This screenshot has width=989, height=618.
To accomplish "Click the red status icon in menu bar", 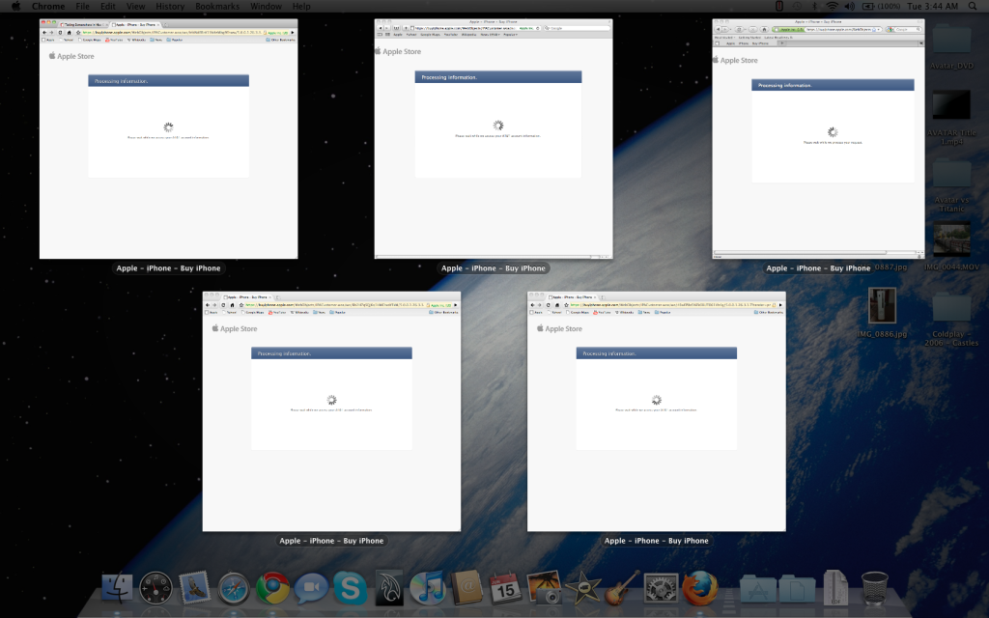I will point(779,7).
